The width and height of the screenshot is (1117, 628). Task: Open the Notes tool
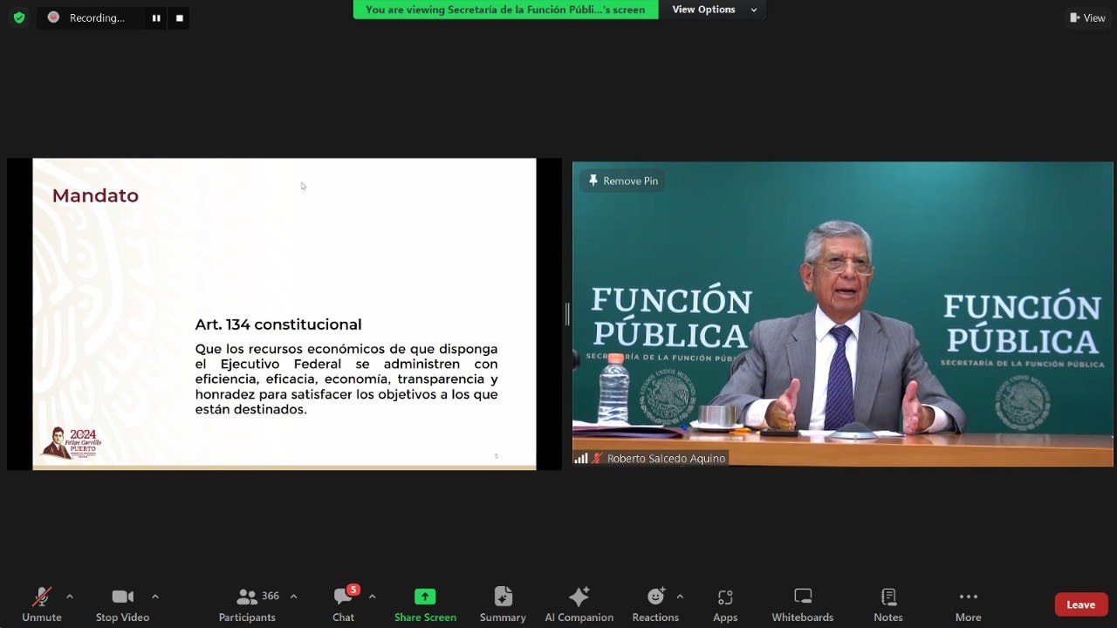coord(887,604)
